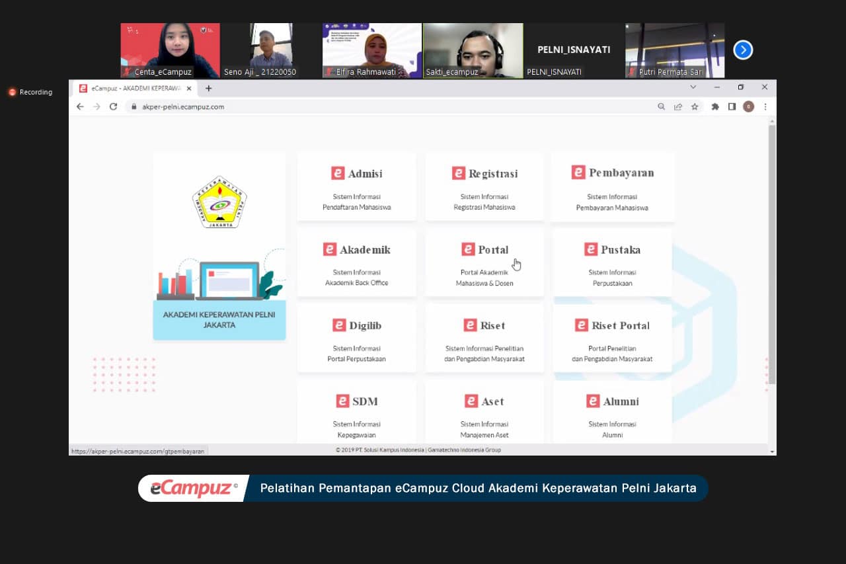This screenshot has width=846, height=564.
Task: Click the Aset logo icon
Action: [x=471, y=401]
